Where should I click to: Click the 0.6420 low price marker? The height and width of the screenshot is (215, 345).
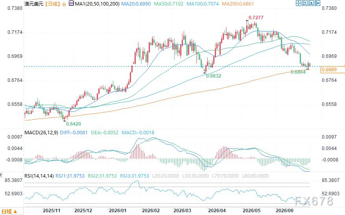[74, 124]
